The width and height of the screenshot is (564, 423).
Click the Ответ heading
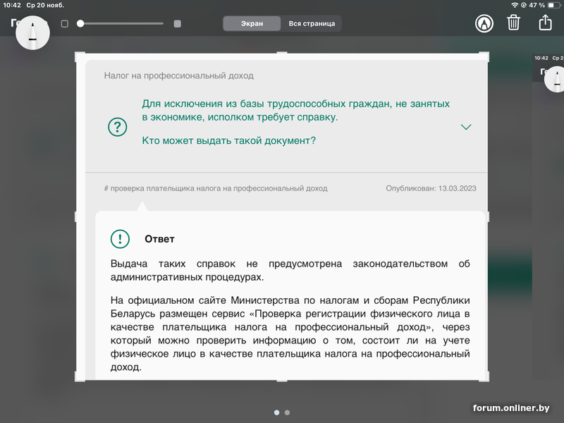(159, 239)
